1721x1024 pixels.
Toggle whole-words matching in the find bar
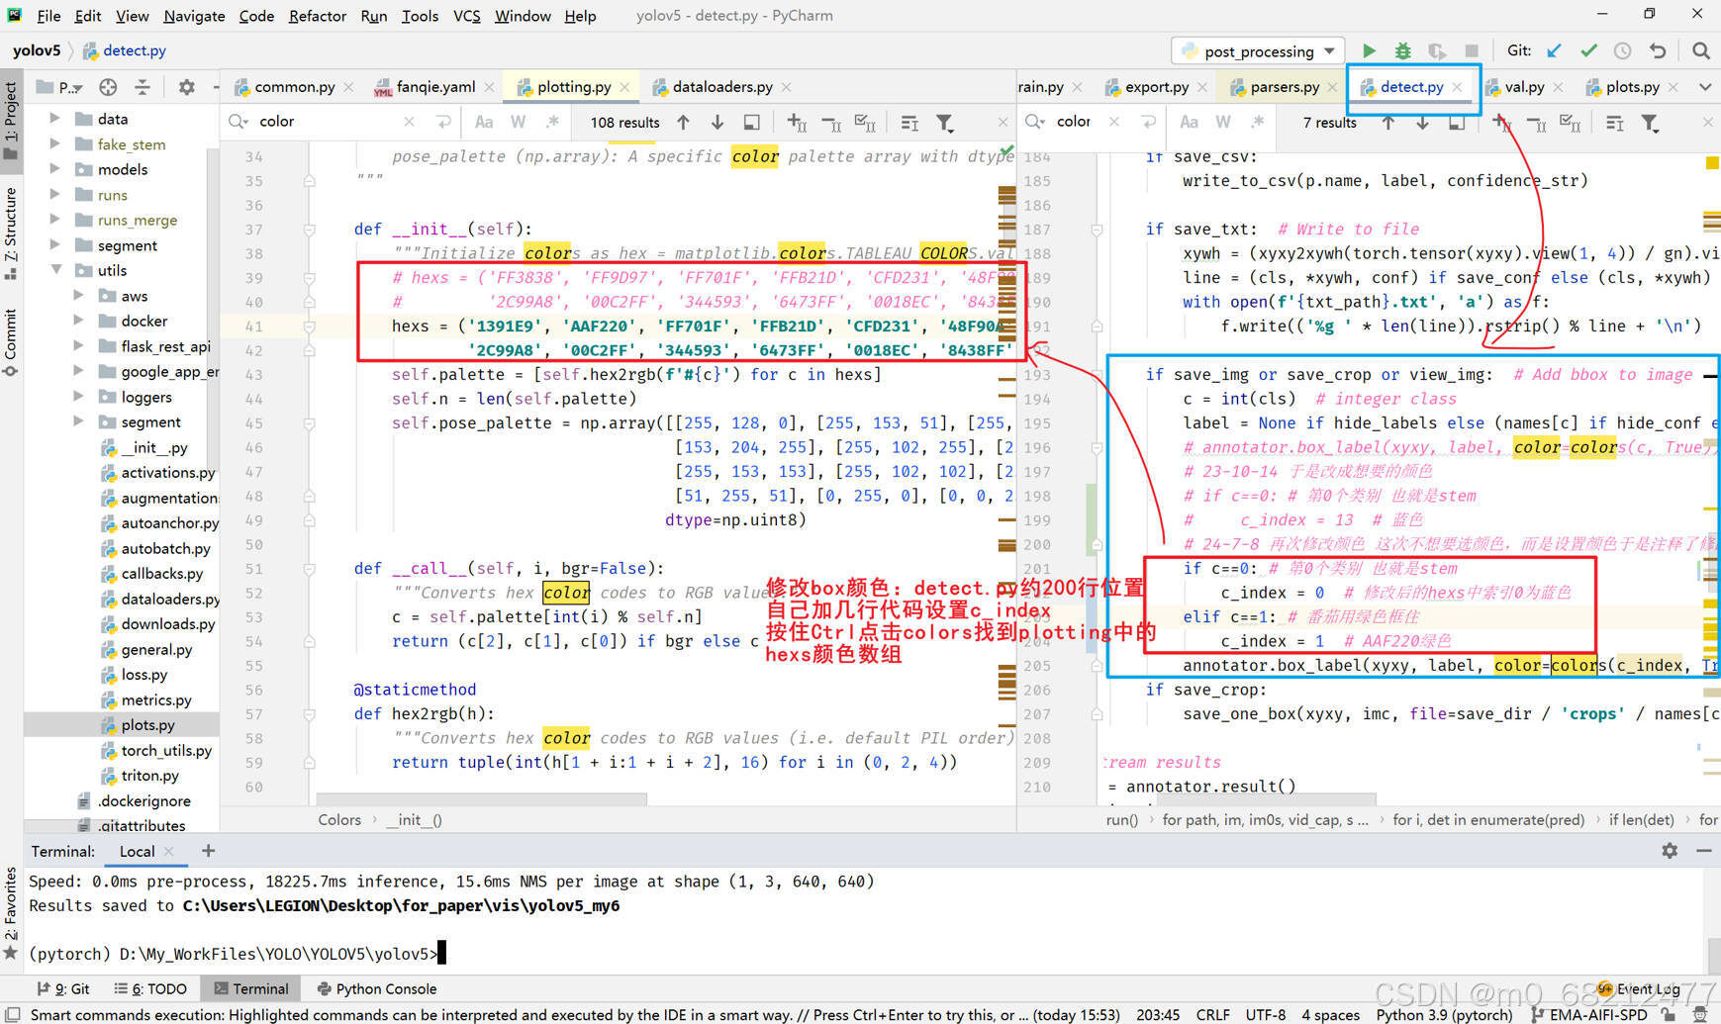517,121
